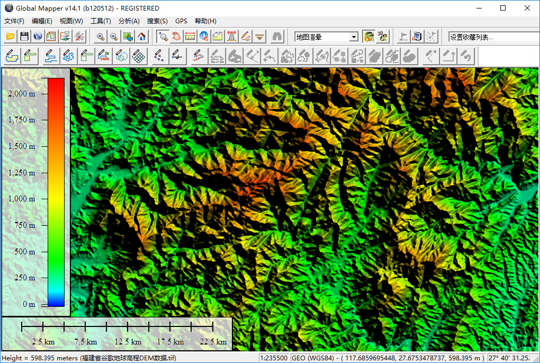
Task: Select the Feature Info tool
Action: (204, 37)
